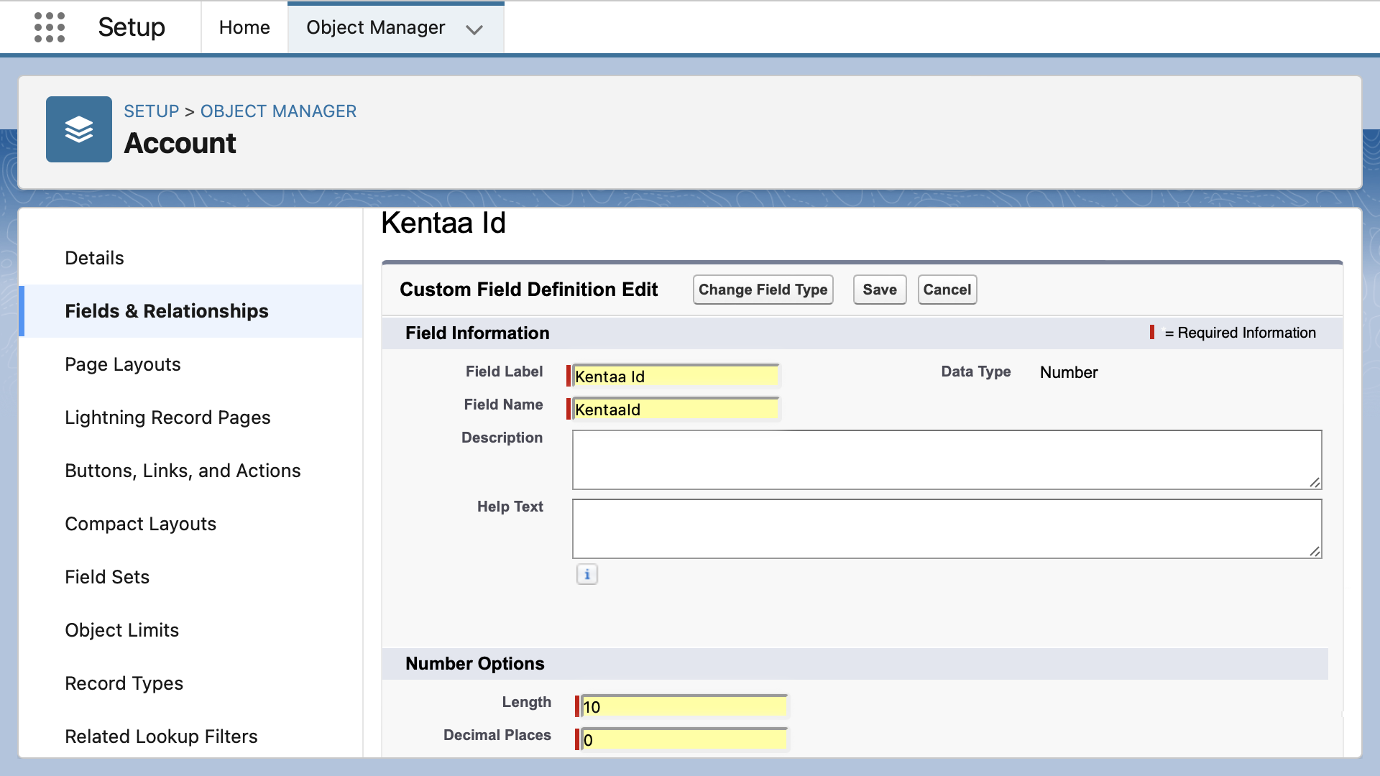Select the Object Manager tab

click(375, 27)
